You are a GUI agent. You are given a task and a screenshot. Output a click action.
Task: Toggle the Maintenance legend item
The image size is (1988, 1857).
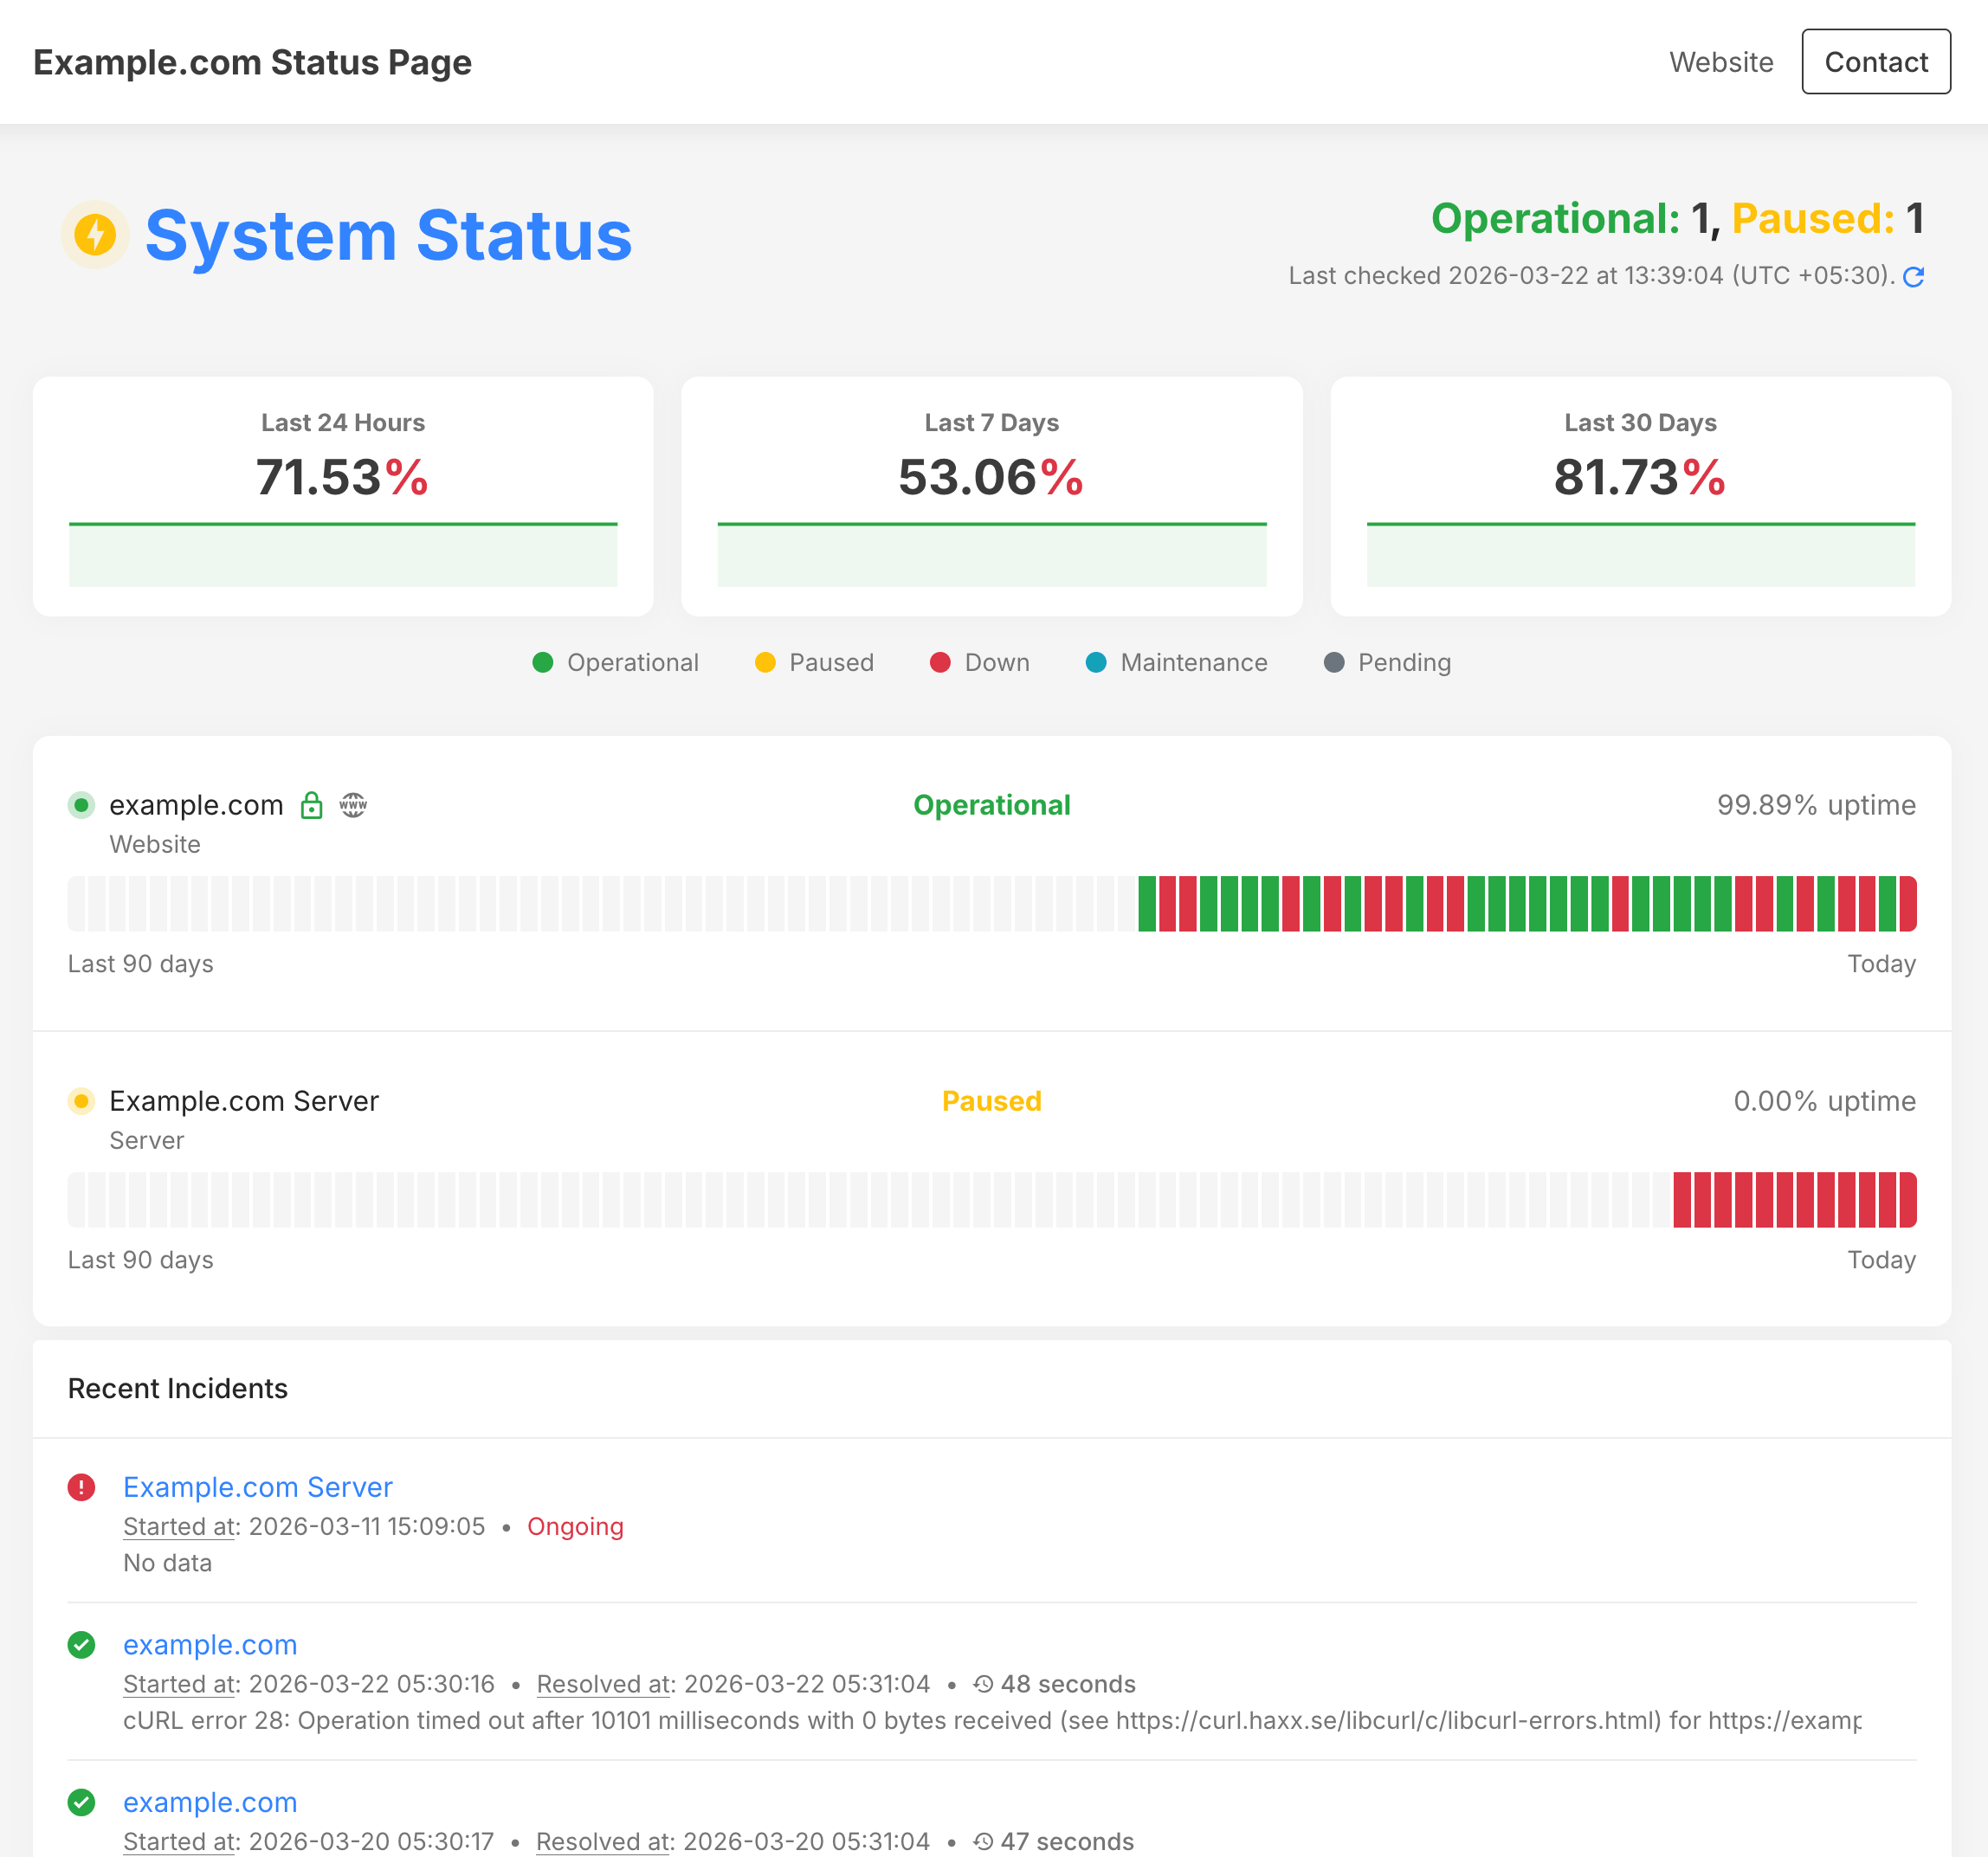[x=1176, y=662]
